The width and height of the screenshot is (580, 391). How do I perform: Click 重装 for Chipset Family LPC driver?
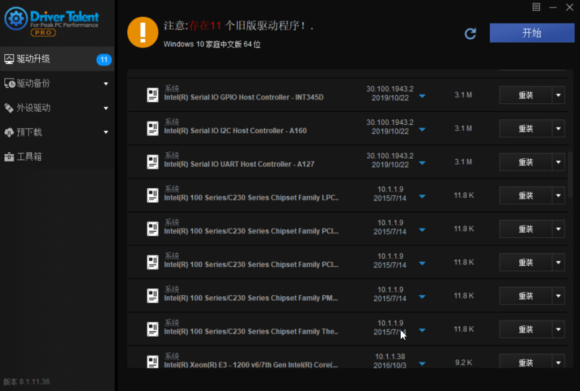(x=526, y=195)
